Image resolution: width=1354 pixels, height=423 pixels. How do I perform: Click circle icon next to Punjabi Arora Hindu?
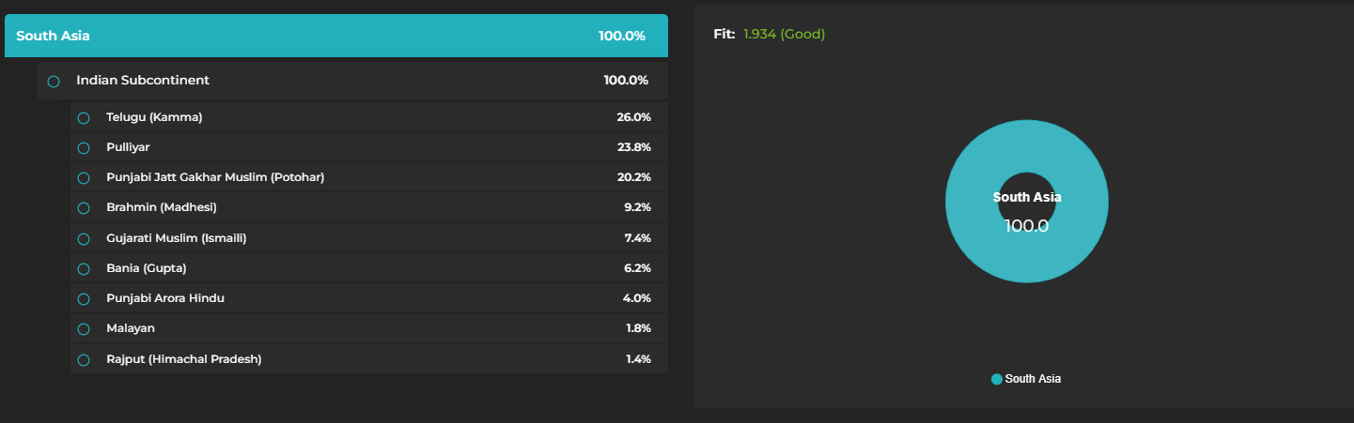click(84, 299)
